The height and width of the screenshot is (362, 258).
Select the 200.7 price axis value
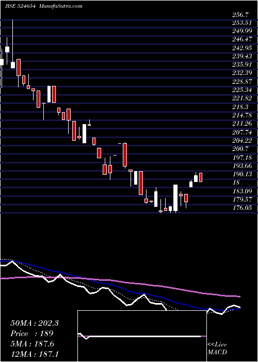click(x=240, y=149)
